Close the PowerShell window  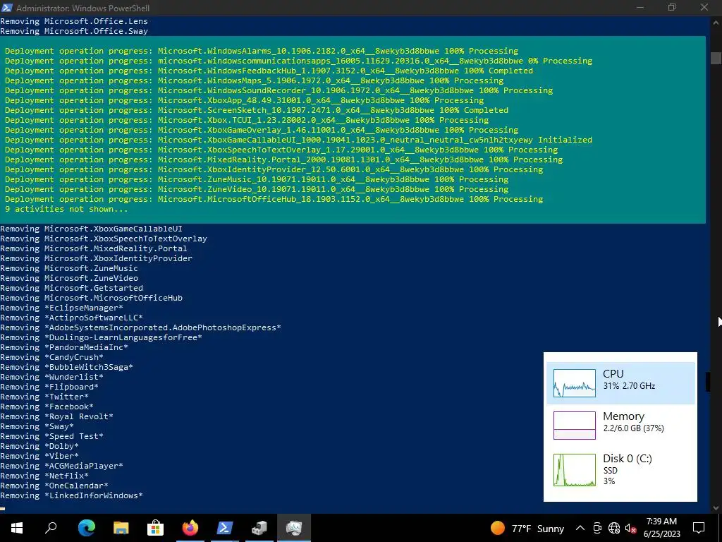coord(704,7)
